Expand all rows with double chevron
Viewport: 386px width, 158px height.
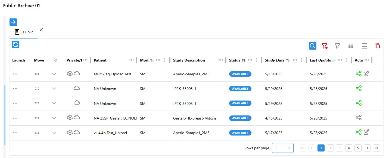click(x=56, y=60)
